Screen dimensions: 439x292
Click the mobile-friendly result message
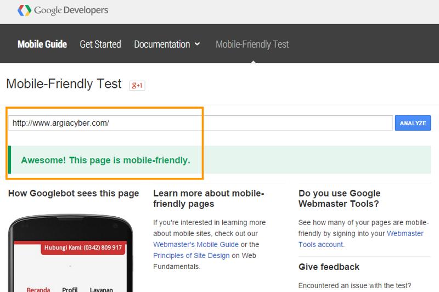coord(105,160)
